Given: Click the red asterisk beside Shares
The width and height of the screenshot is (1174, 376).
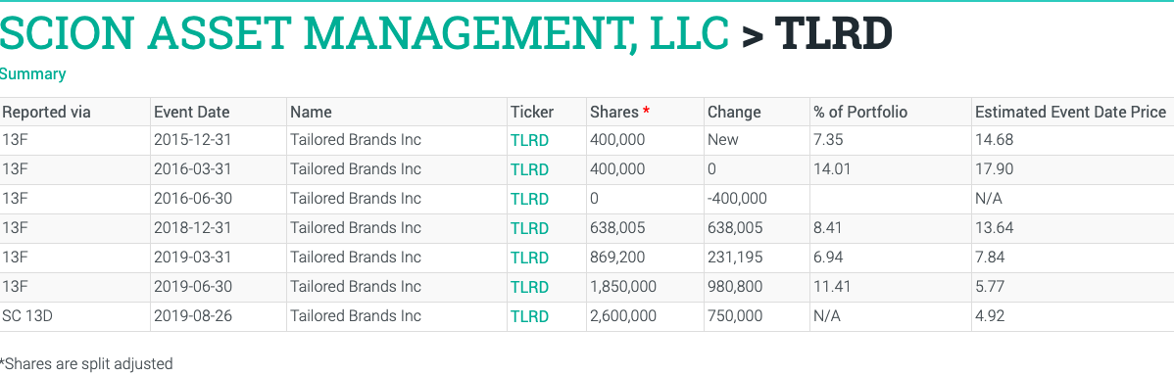Looking at the screenshot, I should click(646, 111).
